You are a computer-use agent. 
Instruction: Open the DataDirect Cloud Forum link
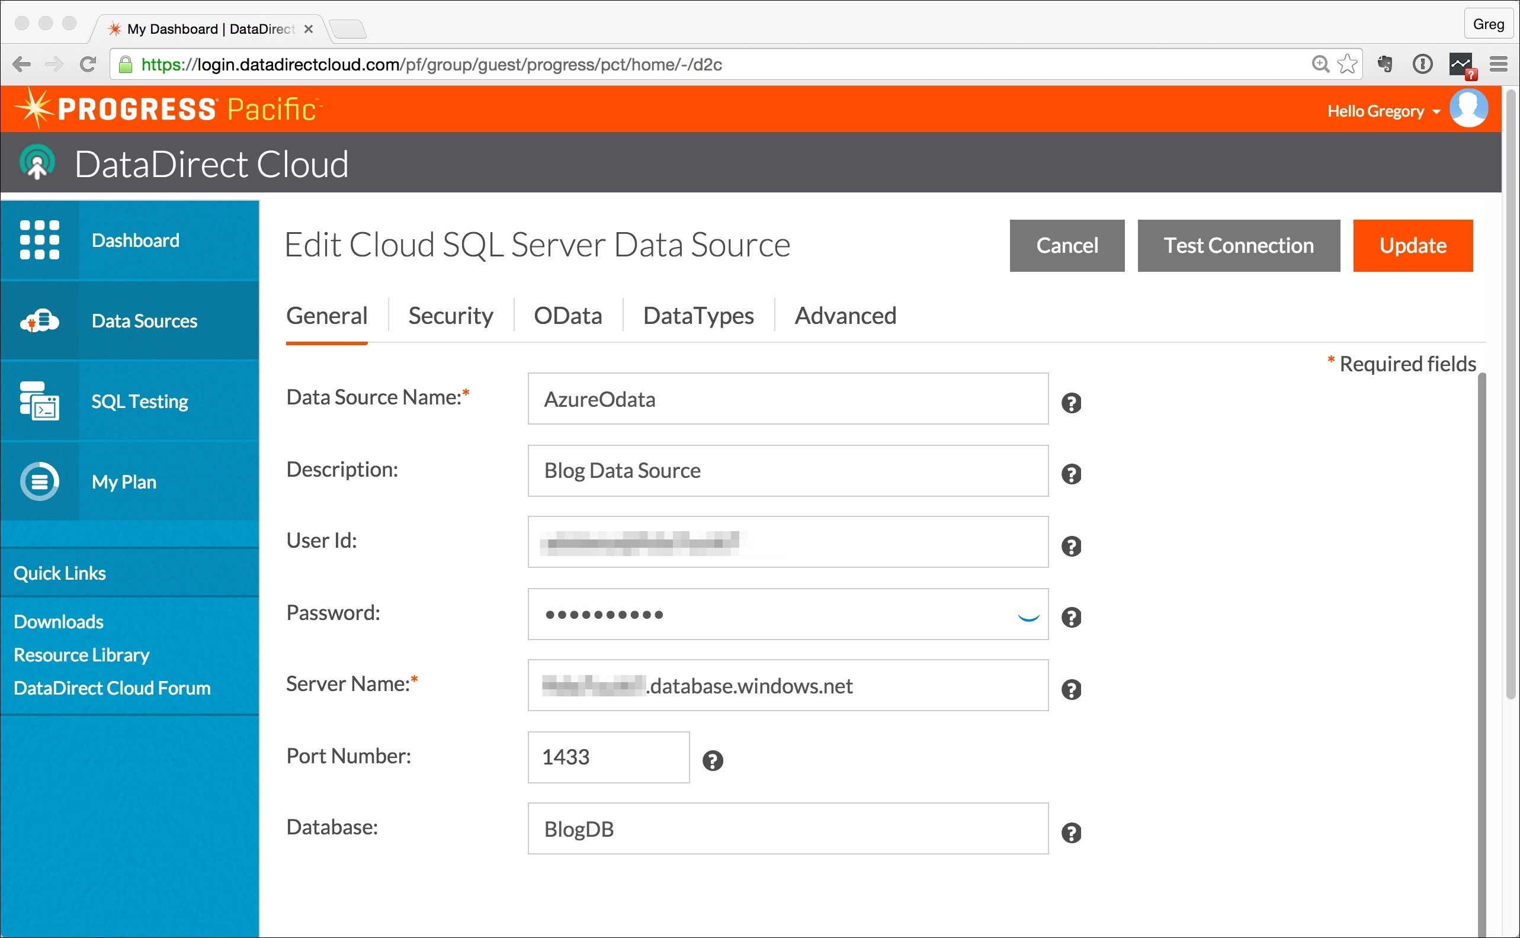tap(112, 688)
